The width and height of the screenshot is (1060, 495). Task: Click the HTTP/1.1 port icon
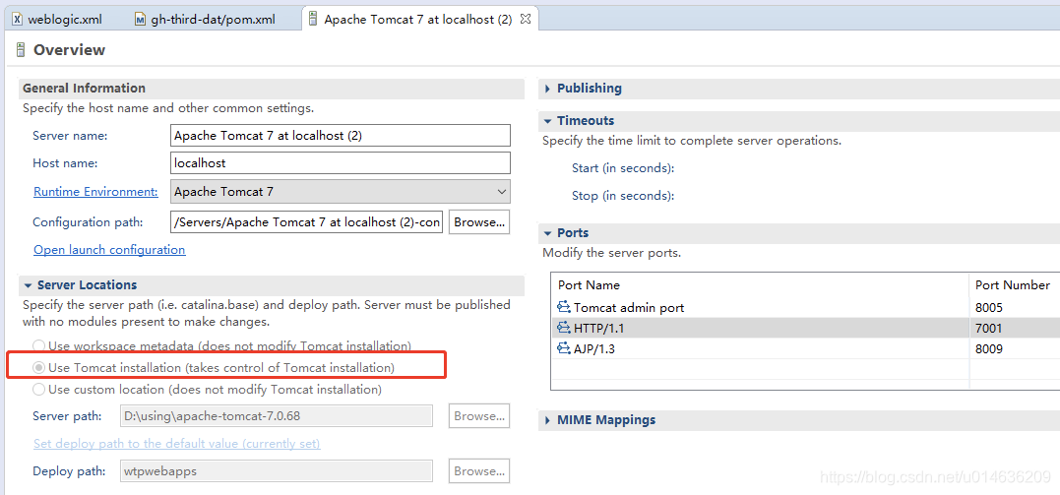pos(564,328)
